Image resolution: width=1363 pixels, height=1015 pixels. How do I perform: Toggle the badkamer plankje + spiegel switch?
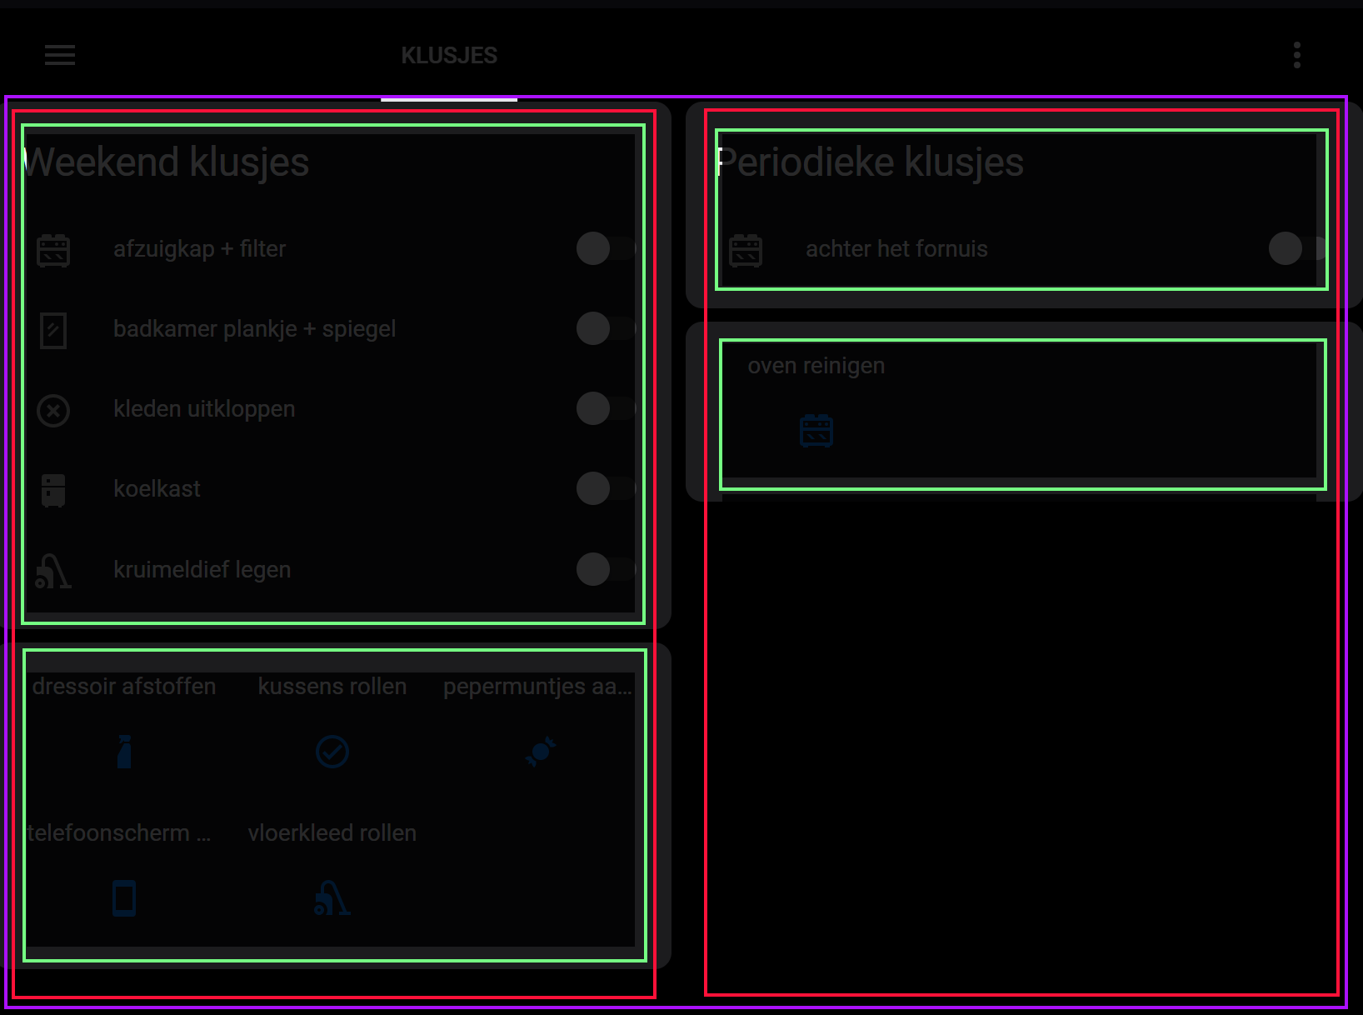pyautogui.click(x=607, y=328)
